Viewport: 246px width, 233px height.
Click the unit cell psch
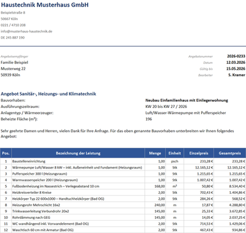coord(175,161)
